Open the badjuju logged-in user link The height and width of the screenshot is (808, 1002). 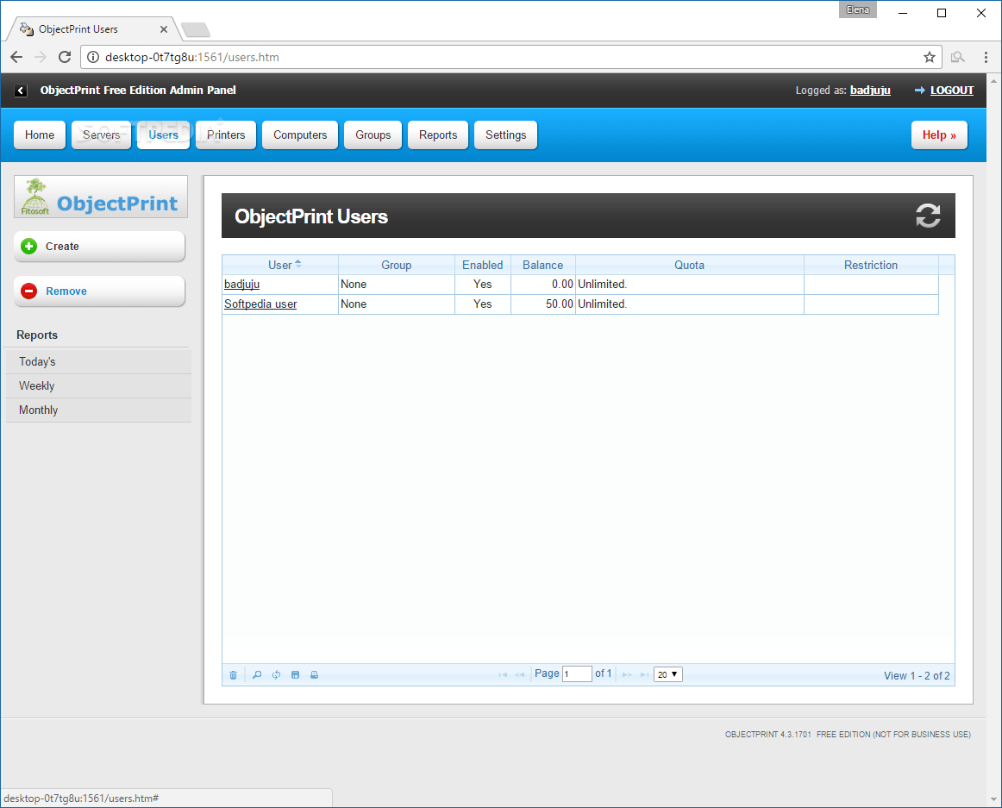coord(870,91)
